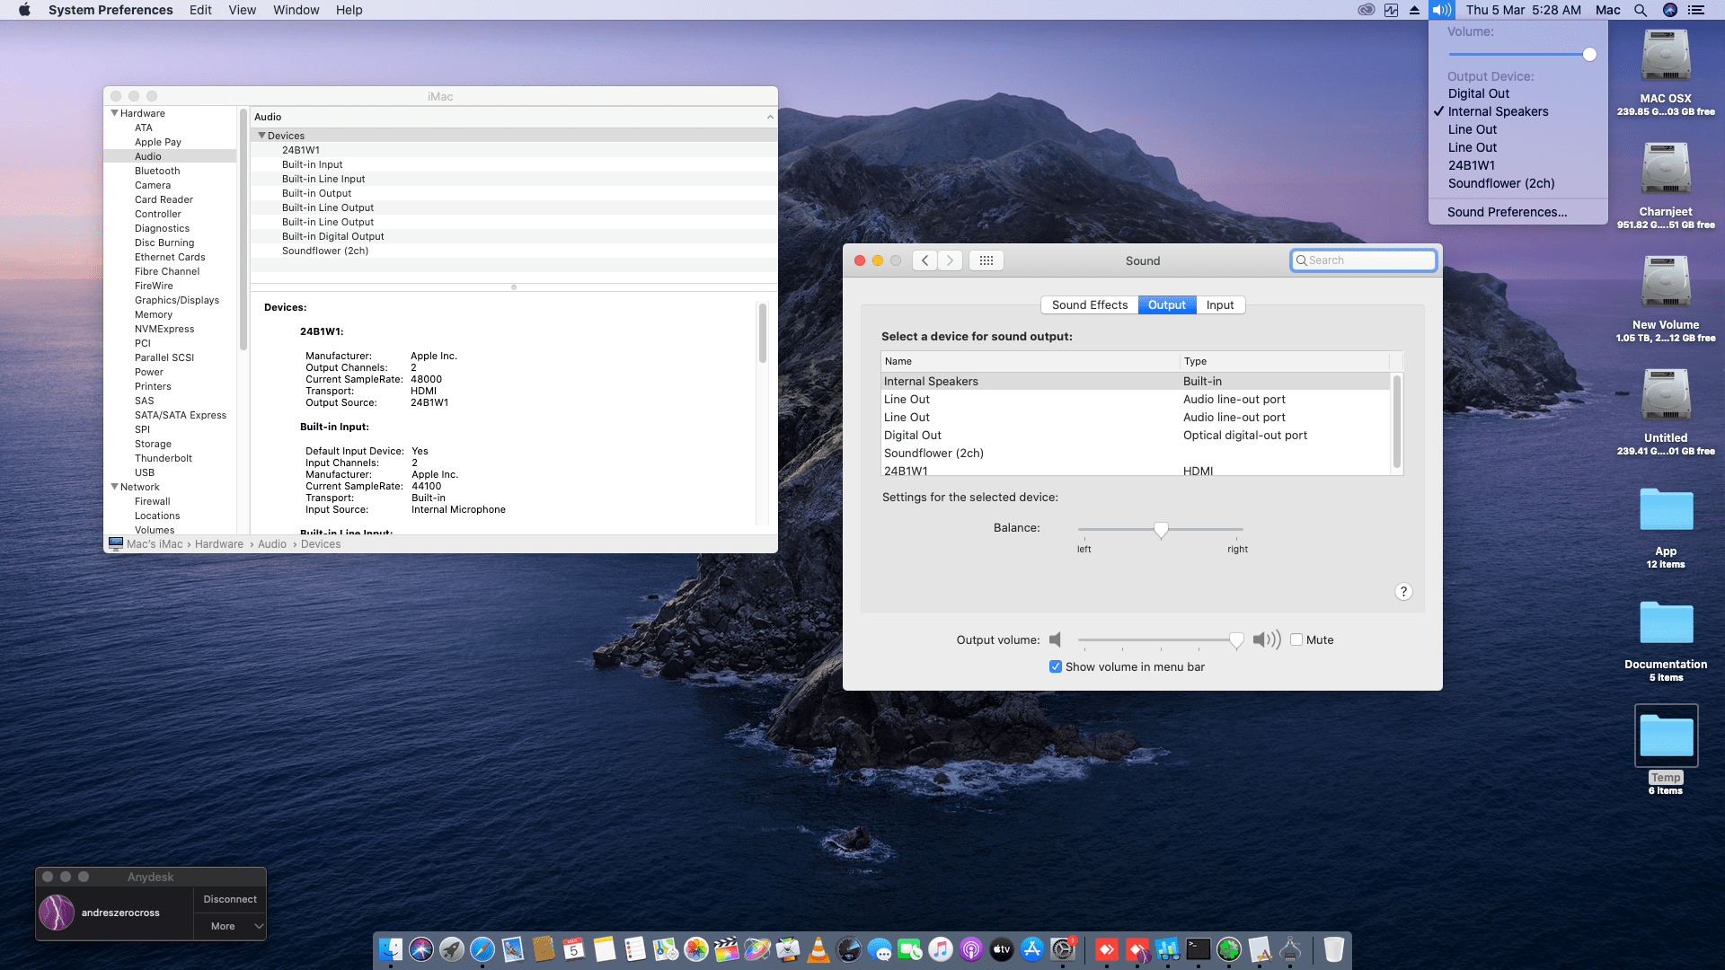Uncheck Show volume in menu bar
This screenshot has width=1725, height=970.
(1056, 666)
